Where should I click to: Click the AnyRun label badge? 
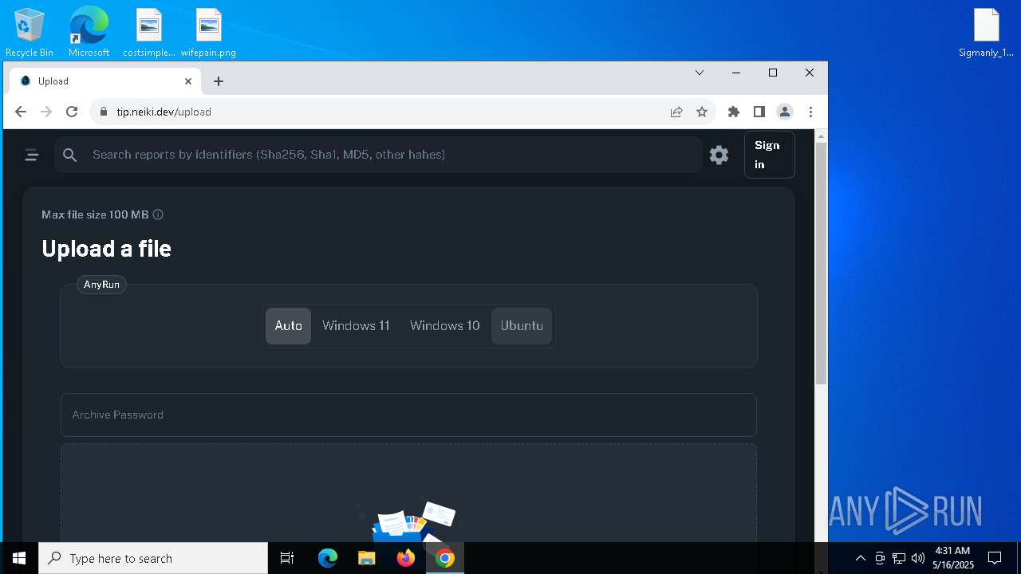[101, 285]
